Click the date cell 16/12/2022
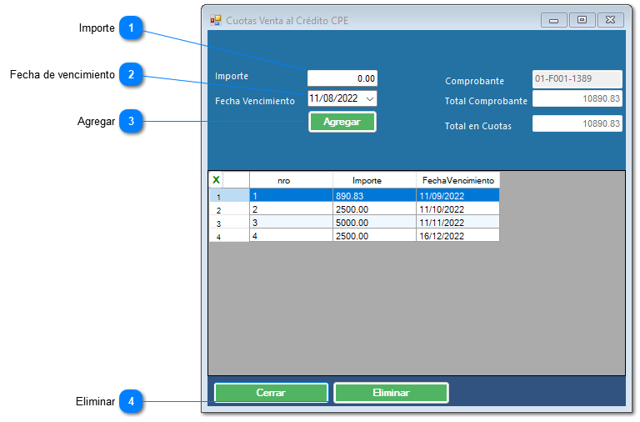Viewport: 640px width, 422px height. click(x=457, y=235)
